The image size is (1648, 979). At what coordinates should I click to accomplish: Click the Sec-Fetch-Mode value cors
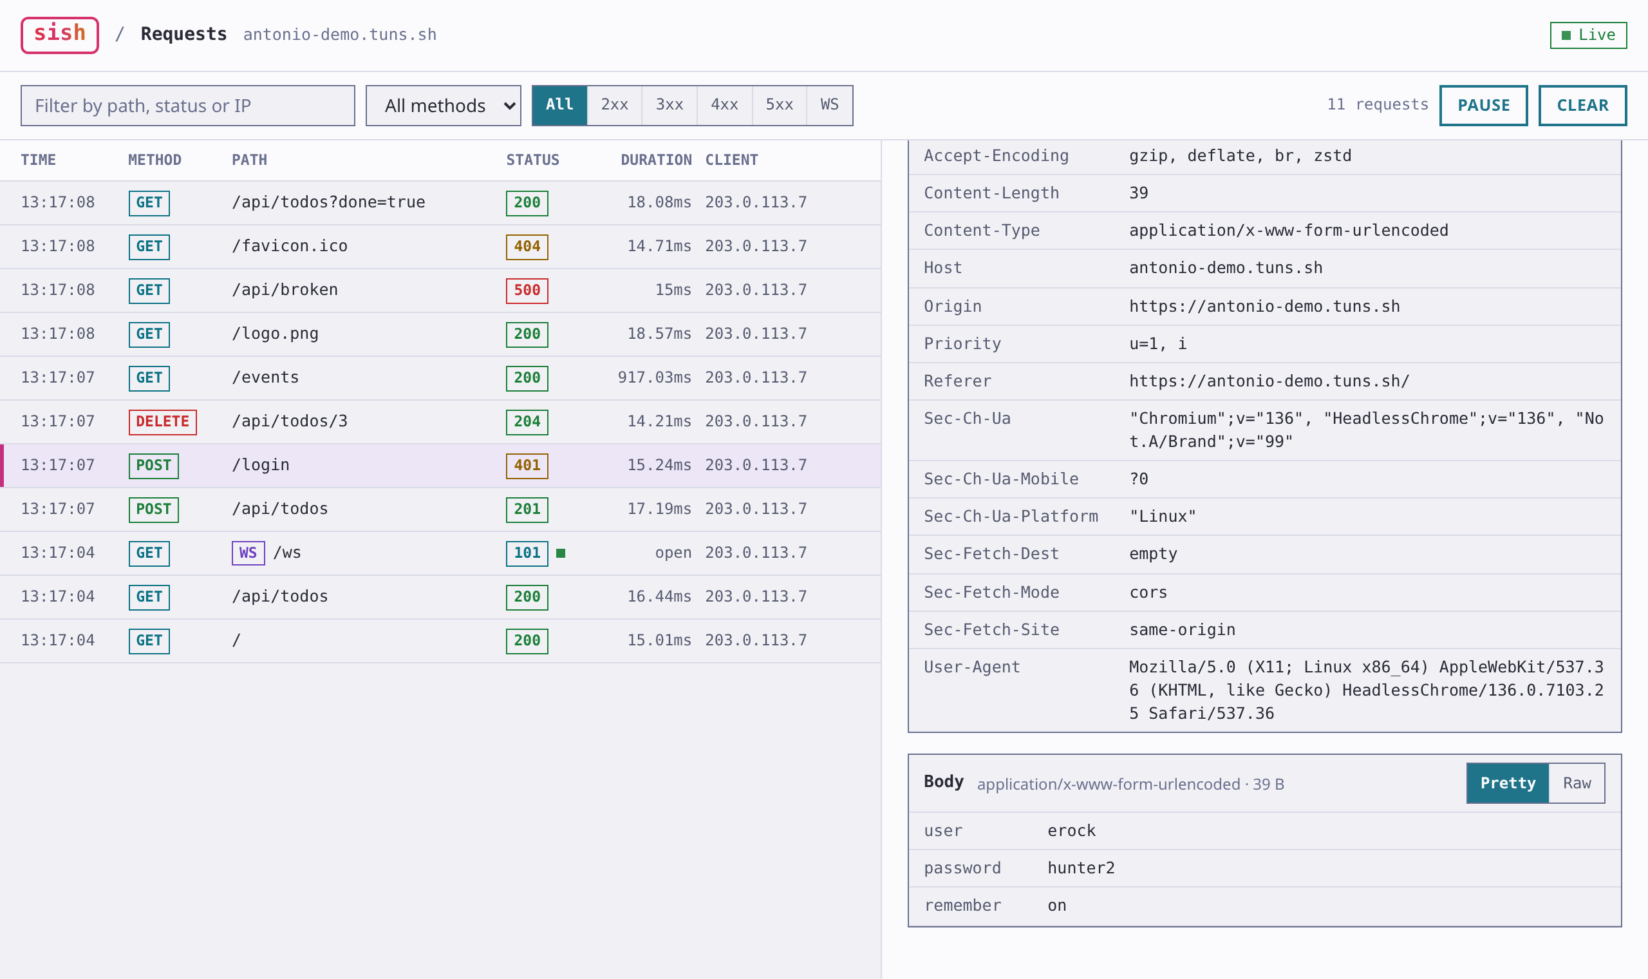(1148, 593)
